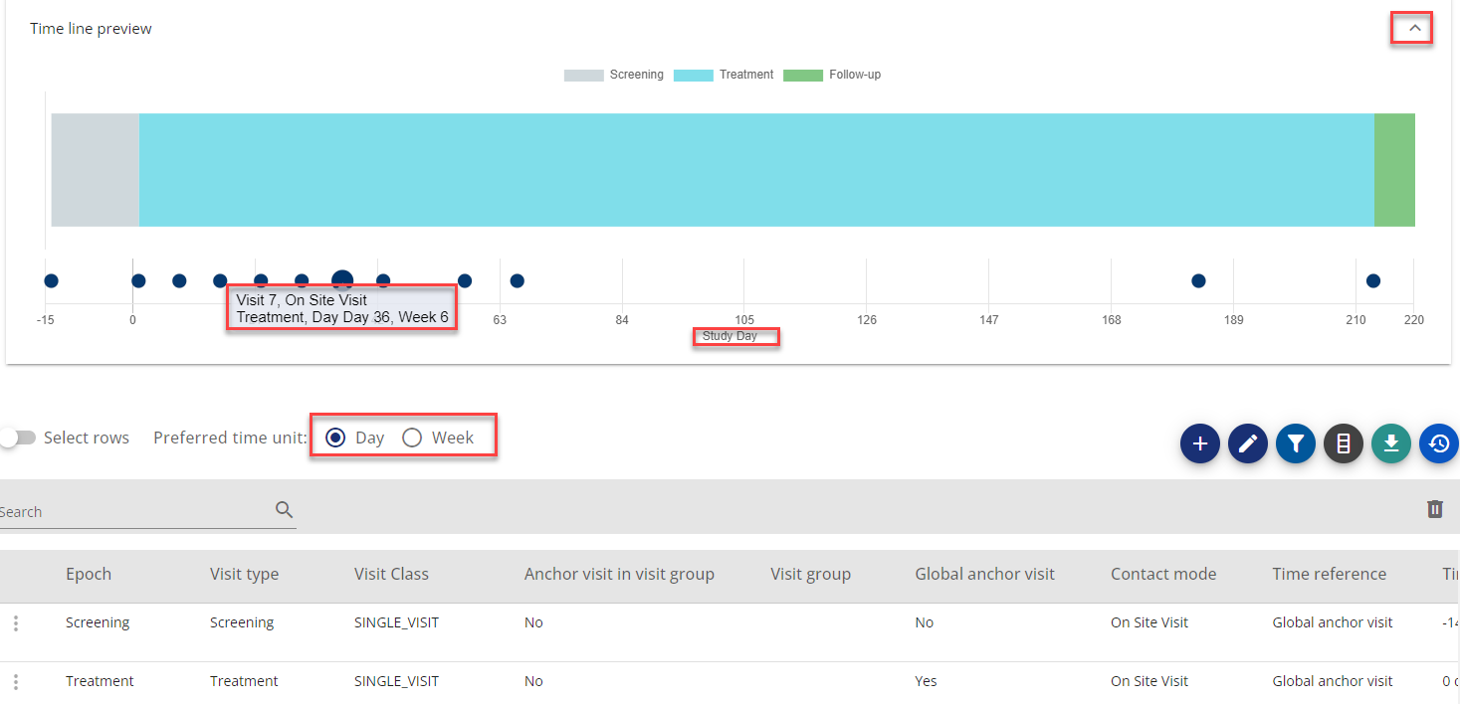Toggle the Select rows switch
This screenshot has height=704, width=1460.
pyautogui.click(x=18, y=438)
